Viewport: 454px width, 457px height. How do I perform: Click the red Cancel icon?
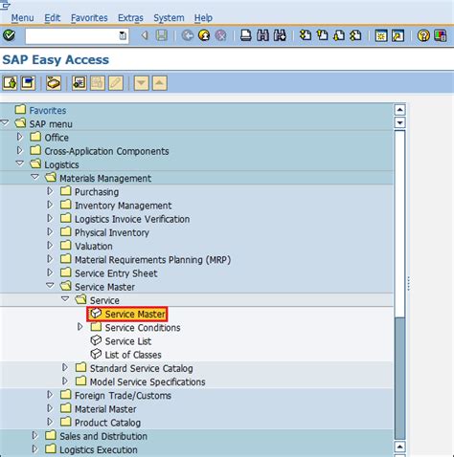coord(220,35)
